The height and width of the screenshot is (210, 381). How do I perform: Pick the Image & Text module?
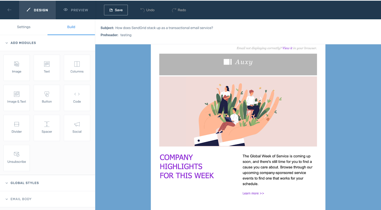(x=17, y=98)
